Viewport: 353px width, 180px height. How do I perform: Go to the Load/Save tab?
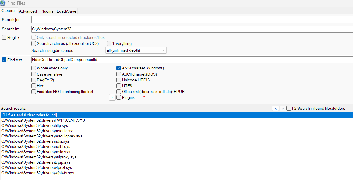coord(67,11)
